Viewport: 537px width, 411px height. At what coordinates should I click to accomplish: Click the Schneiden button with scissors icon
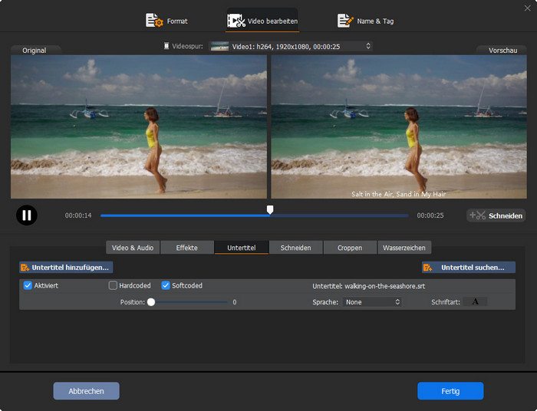tap(496, 215)
